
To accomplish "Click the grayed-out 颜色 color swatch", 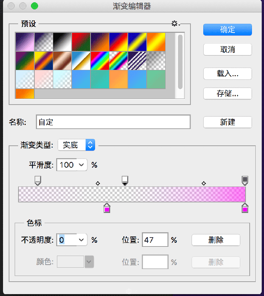I will coord(70,262).
